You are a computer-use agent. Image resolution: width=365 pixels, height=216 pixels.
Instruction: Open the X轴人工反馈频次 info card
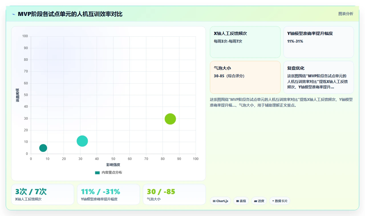pyautogui.click(x=245, y=42)
